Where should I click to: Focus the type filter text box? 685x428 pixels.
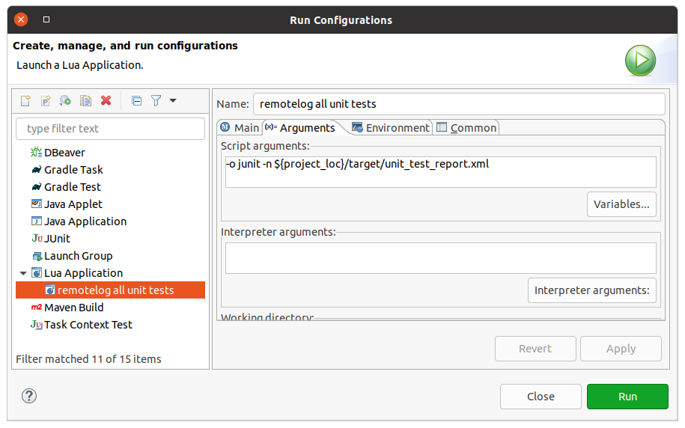pos(110,129)
